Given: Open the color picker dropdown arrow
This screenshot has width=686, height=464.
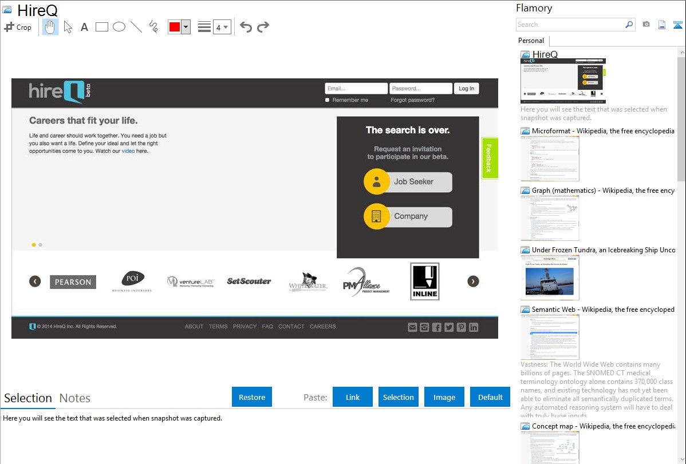Looking at the screenshot, I should [x=186, y=27].
